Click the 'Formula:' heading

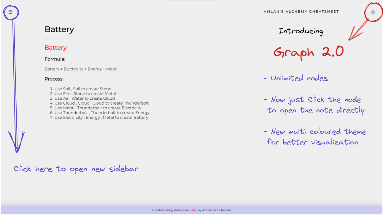[x=55, y=59]
